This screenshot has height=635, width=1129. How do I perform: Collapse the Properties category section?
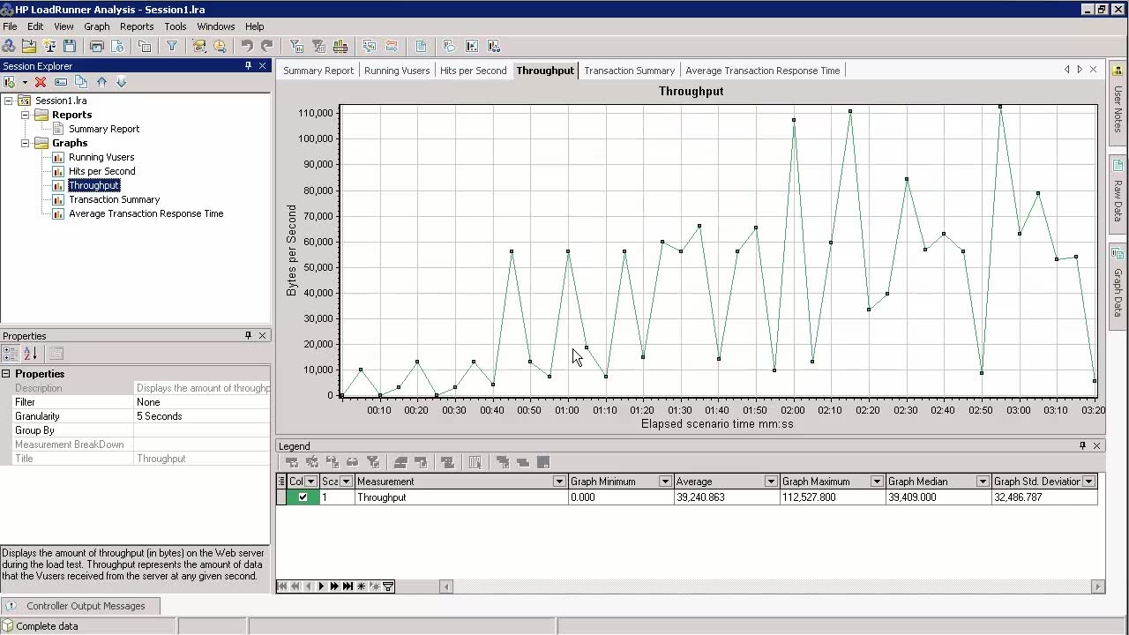click(x=6, y=374)
